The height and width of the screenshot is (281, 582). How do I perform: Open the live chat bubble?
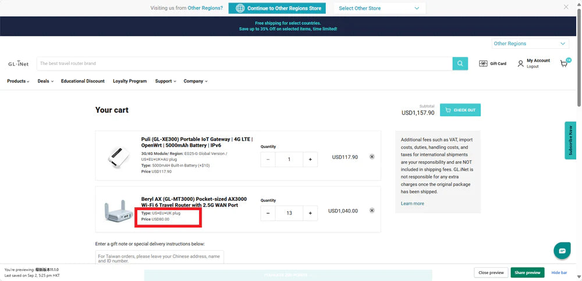coord(562,251)
